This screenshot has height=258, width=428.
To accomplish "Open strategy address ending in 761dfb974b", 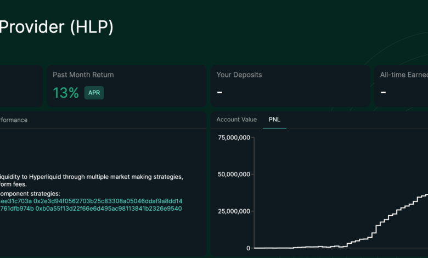I will click(x=16, y=209).
